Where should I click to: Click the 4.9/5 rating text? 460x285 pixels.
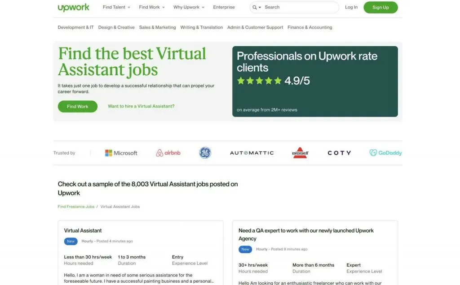[x=297, y=81]
